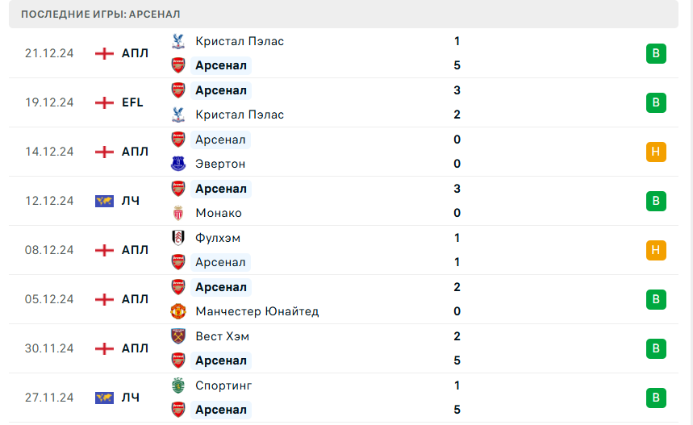Click Crystal Palace crest in 21.12.24 match
This screenshot has width=693, height=425.
pyautogui.click(x=178, y=41)
